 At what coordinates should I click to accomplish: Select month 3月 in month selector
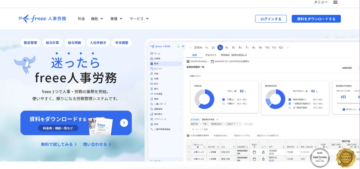[x=220, y=47]
